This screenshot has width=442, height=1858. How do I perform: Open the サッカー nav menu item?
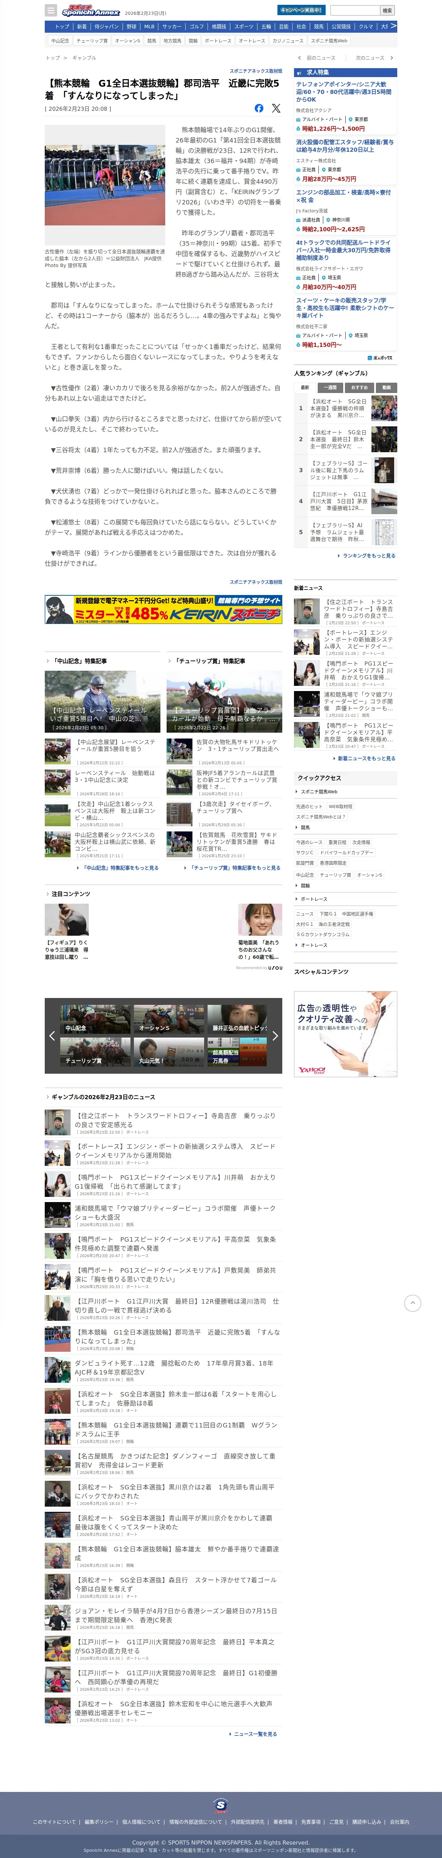(172, 27)
